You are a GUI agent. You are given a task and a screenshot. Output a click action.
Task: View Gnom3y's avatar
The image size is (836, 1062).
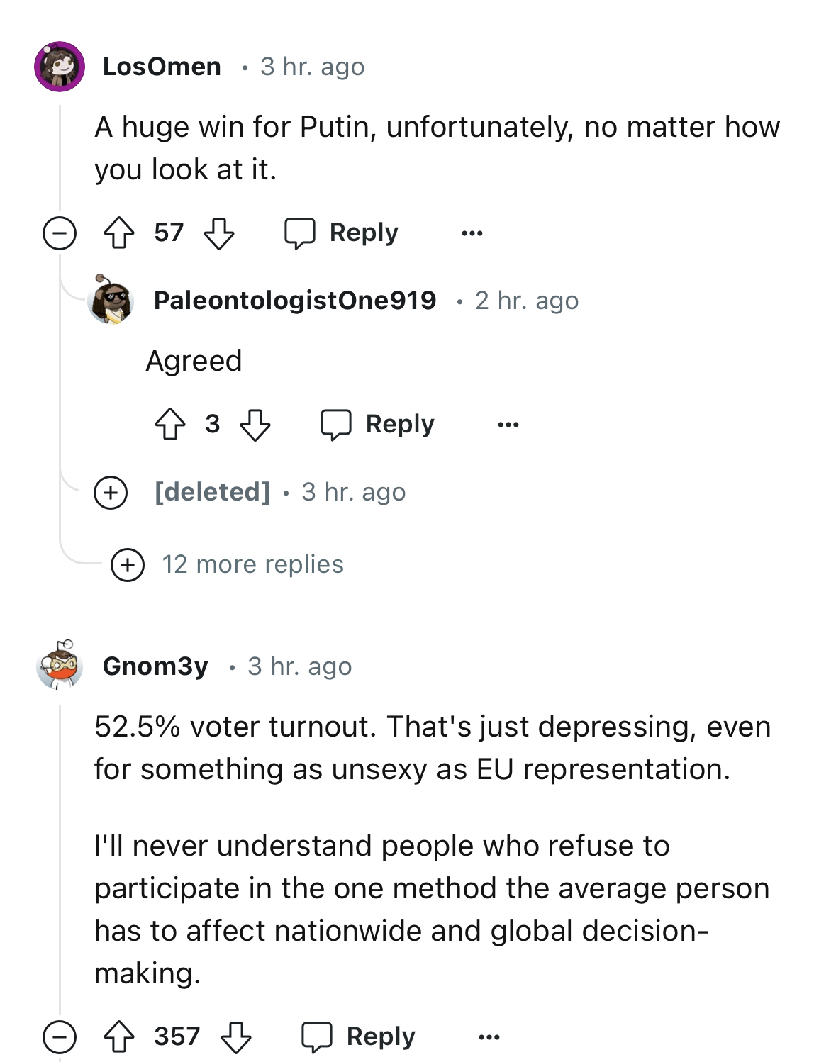(60, 664)
